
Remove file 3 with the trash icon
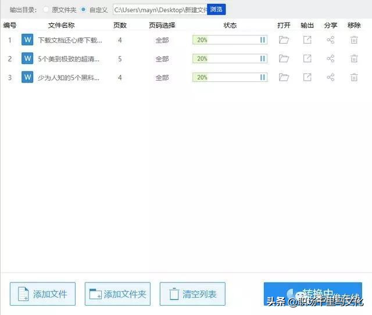click(354, 77)
